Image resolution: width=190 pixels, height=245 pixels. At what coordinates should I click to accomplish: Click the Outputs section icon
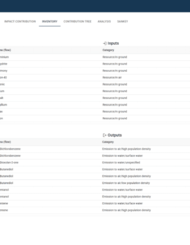pos(104,135)
